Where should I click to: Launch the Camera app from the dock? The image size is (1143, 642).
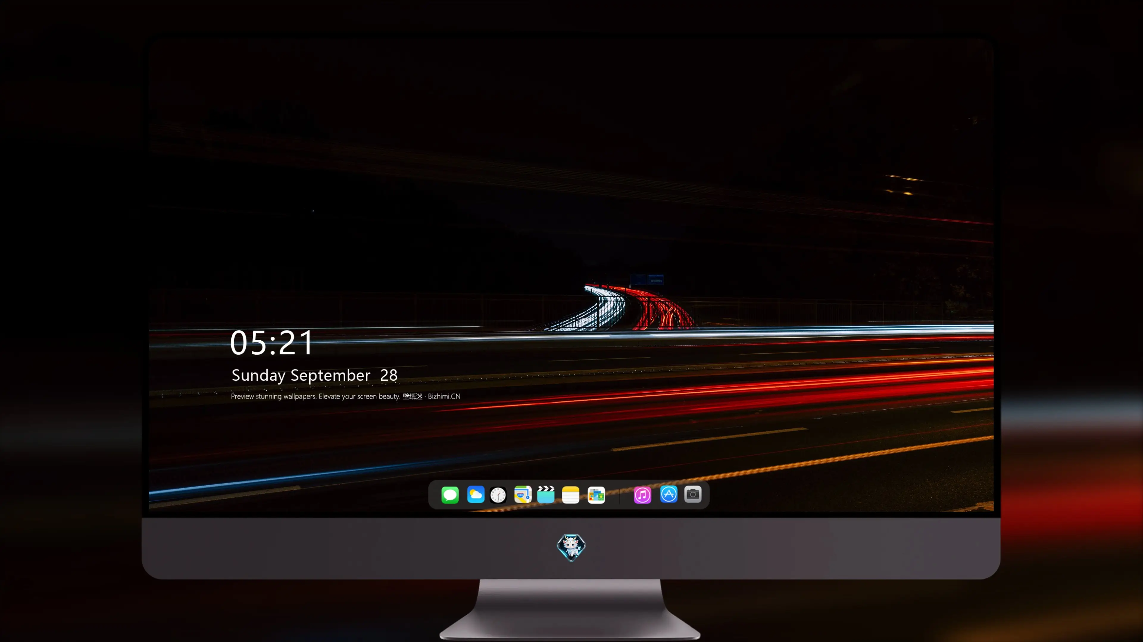(693, 494)
